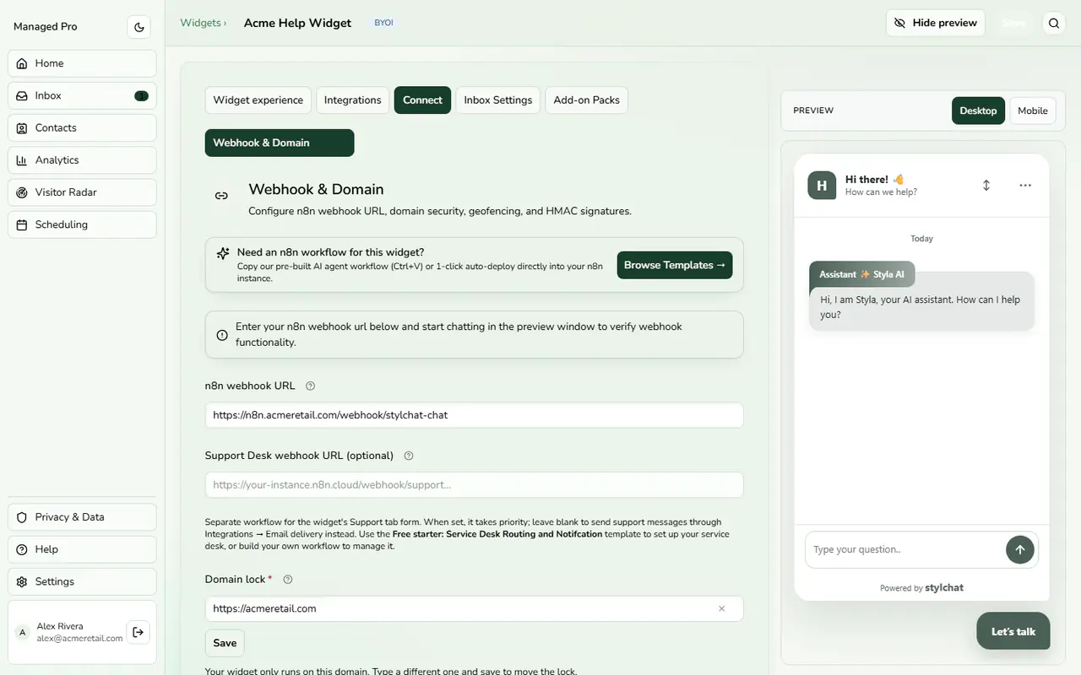Screen dimensions: 1081x675
Task: Switch to Integrations tab
Action: click(353, 100)
